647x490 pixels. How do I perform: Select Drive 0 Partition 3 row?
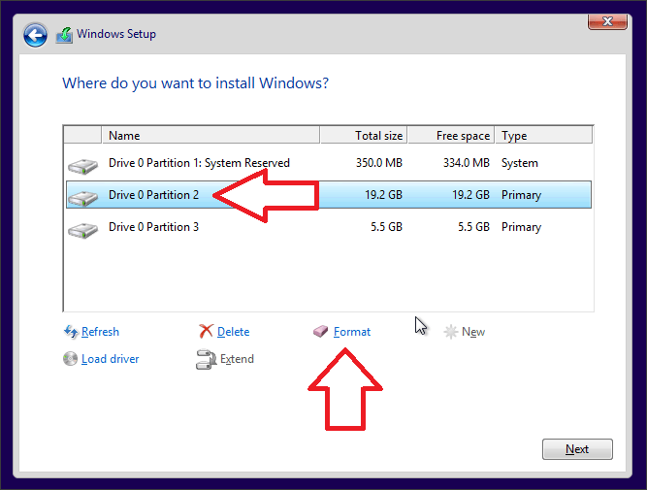(x=154, y=227)
